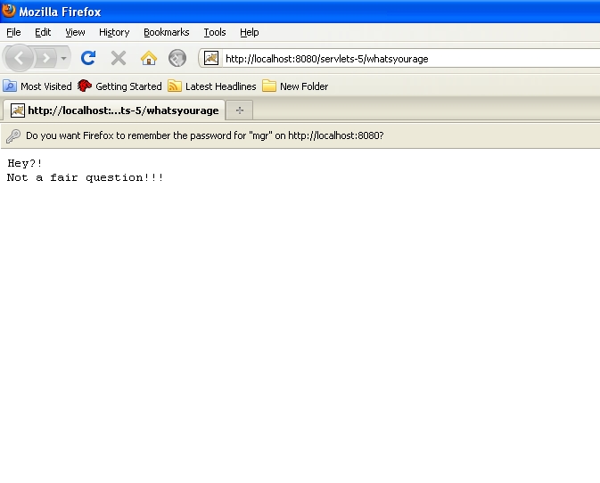Image resolution: width=600 pixels, height=483 pixels.
Task: Click the favicon on the whatsyourage tab
Action: [18, 111]
